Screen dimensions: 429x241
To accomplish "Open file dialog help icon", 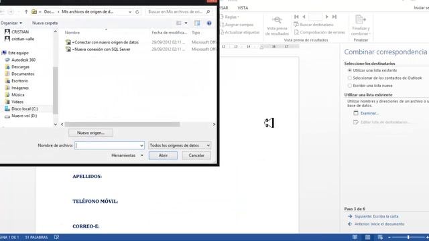I will click(x=209, y=23).
